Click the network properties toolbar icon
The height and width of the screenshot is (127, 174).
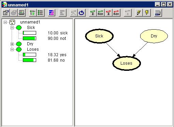pos(6,13)
